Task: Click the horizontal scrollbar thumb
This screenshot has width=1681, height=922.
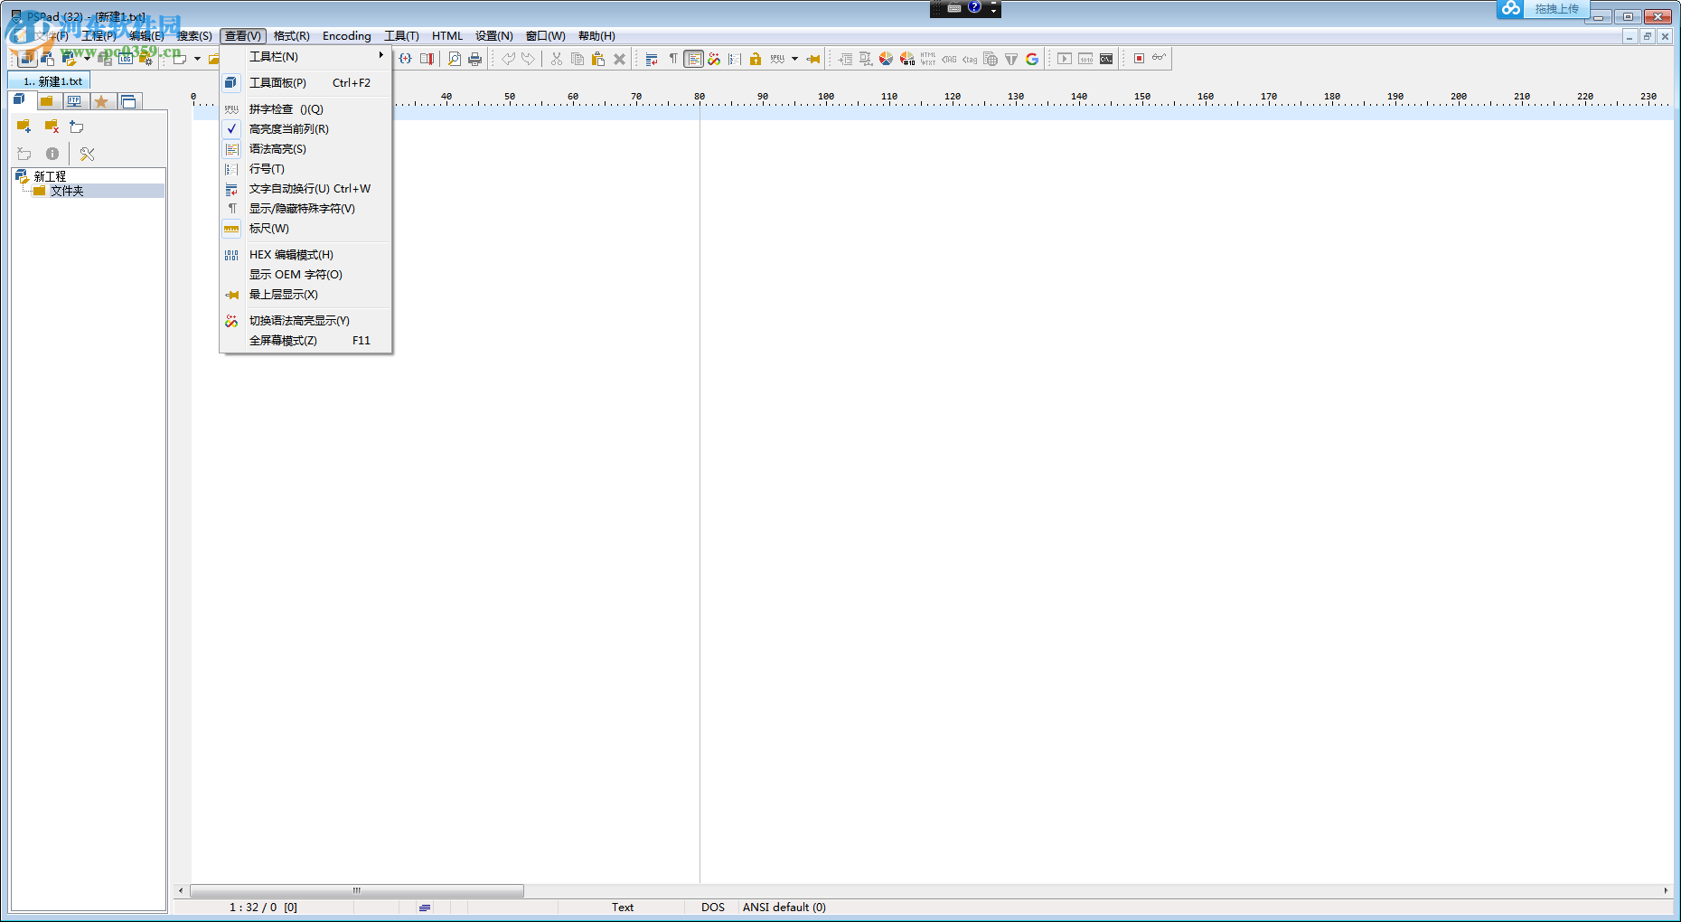Action: pyautogui.click(x=357, y=891)
